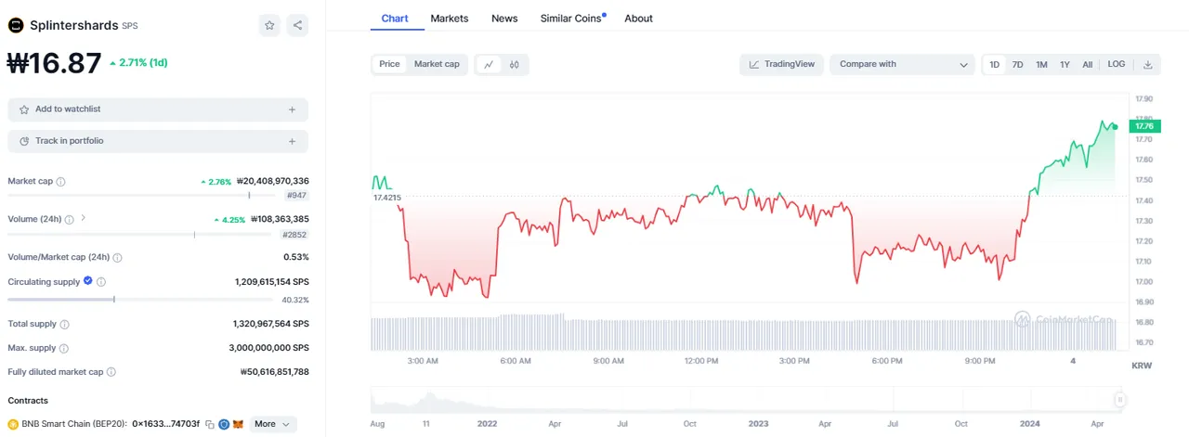Click market cap rank #947 badge
The height and width of the screenshot is (437, 1189).
(x=297, y=196)
